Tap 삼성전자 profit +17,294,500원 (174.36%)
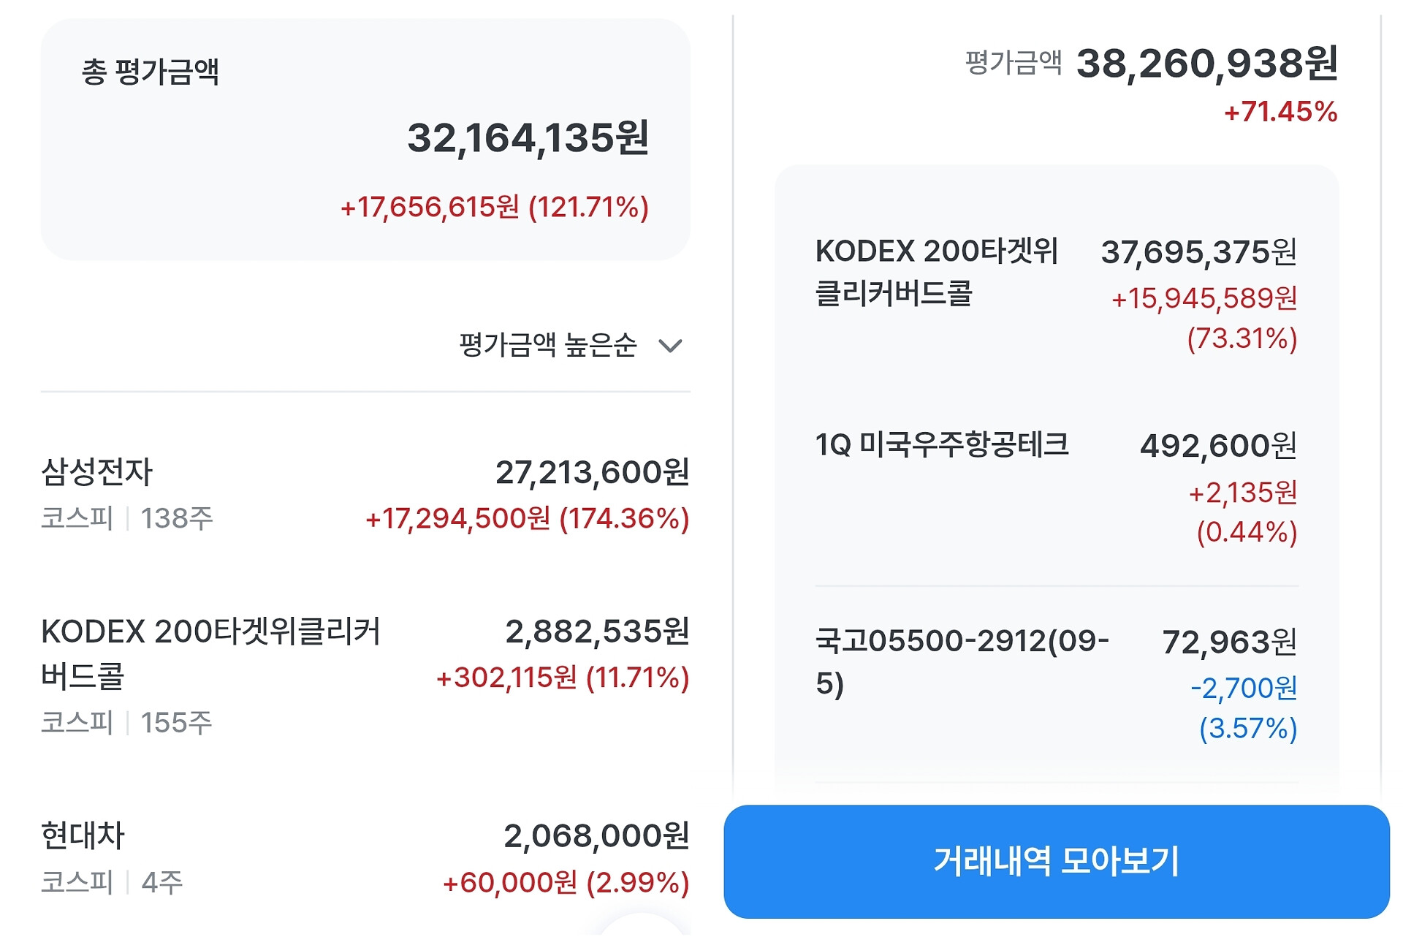The width and height of the screenshot is (1403, 937). pyautogui.click(x=527, y=519)
